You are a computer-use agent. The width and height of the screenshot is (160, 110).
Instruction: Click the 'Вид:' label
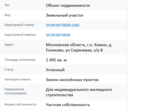click(8, 15)
